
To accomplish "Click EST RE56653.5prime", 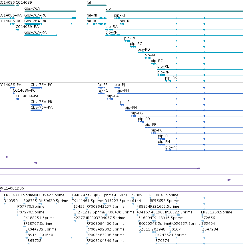I will coord(164,201).
